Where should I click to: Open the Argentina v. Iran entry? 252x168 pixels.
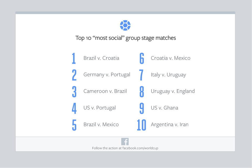(169, 124)
